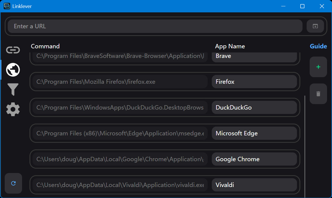332x198 pixels.
Task: Edit the Microsoft Edge app name field
Action: [x=254, y=133]
